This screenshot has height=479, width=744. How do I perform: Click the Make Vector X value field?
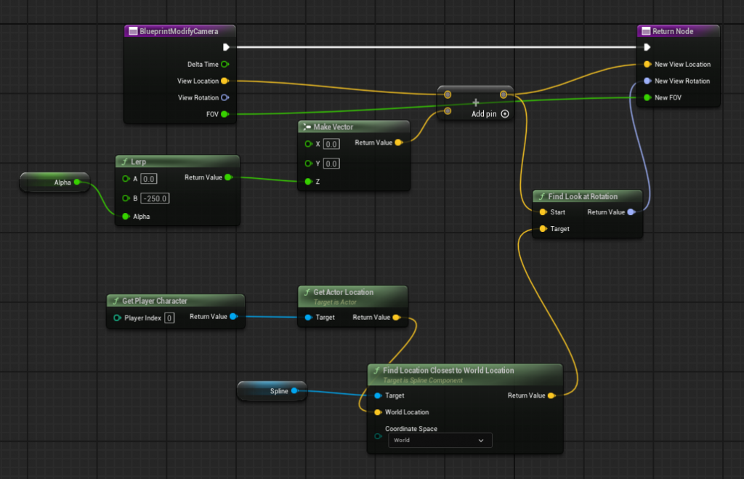(331, 144)
